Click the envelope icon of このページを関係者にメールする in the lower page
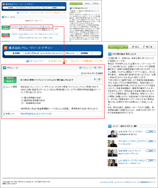The width and height of the screenshot is (158, 188). coord(72,61)
